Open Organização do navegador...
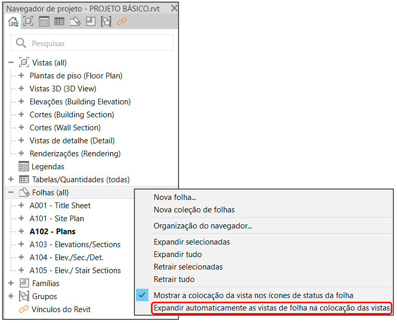 click(203, 226)
